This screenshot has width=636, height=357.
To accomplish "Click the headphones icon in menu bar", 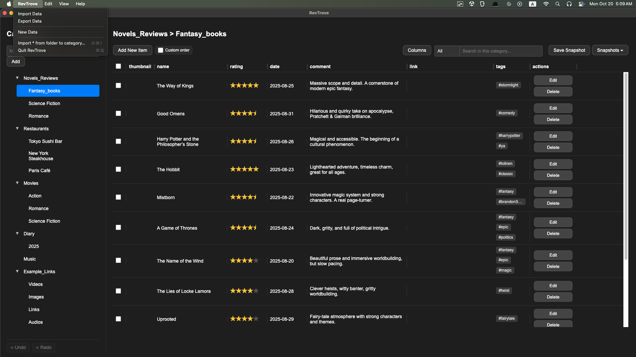I will coord(569,4).
